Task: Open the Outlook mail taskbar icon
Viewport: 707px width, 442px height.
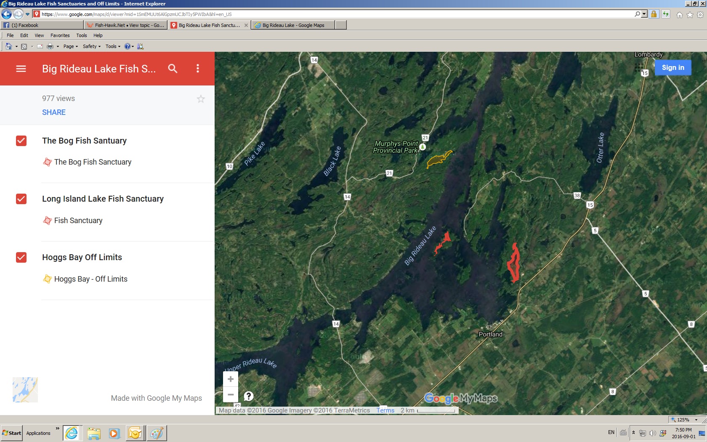Action: tap(136, 433)
